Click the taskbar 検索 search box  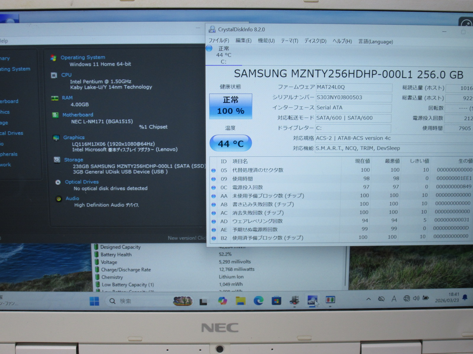pyautogui.click(x=137, y=301)
